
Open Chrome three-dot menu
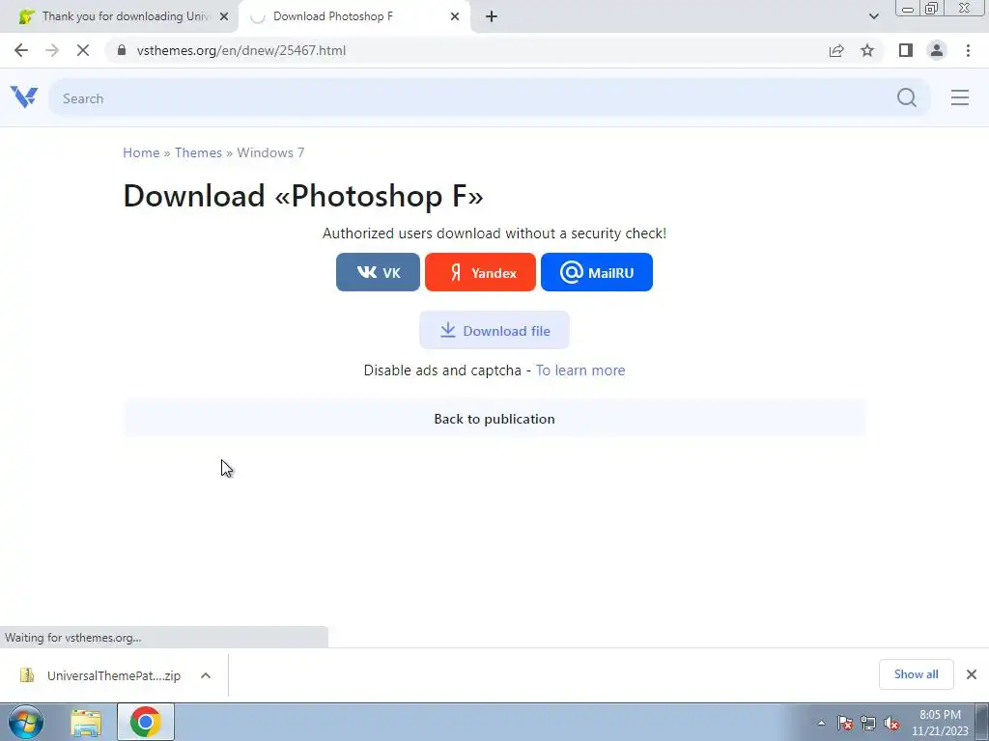tap(968, 50)
